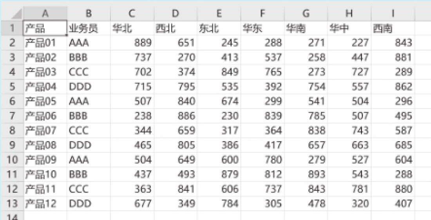Select the empty row 14 header

pos(12,216)
